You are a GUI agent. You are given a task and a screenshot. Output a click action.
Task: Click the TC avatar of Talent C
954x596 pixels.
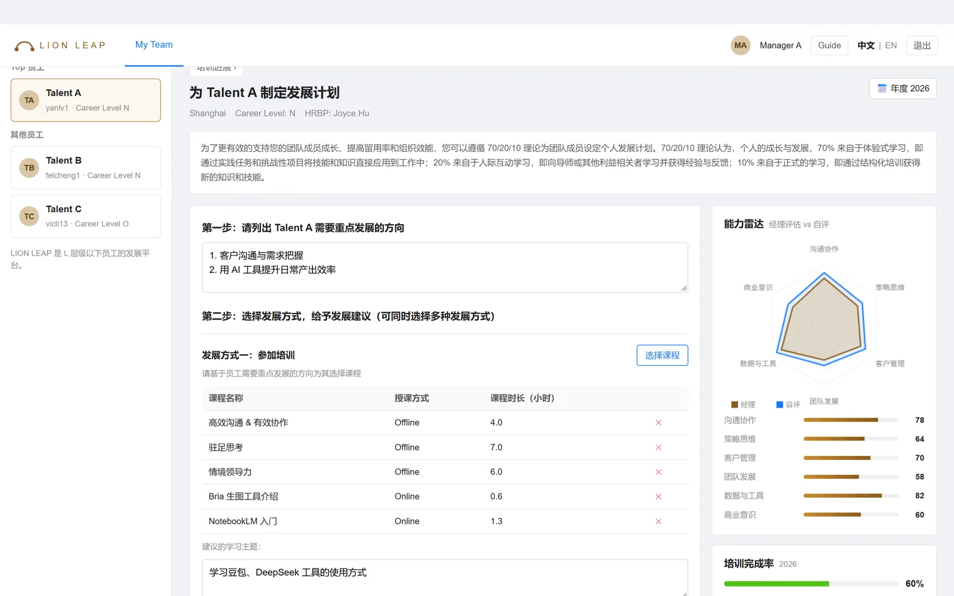(29, 216)
